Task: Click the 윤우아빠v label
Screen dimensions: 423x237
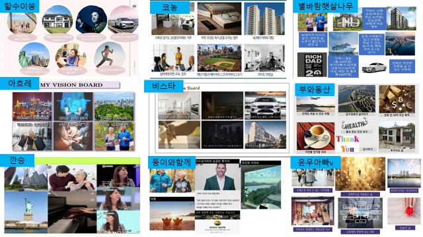Action: coord(316,163)
